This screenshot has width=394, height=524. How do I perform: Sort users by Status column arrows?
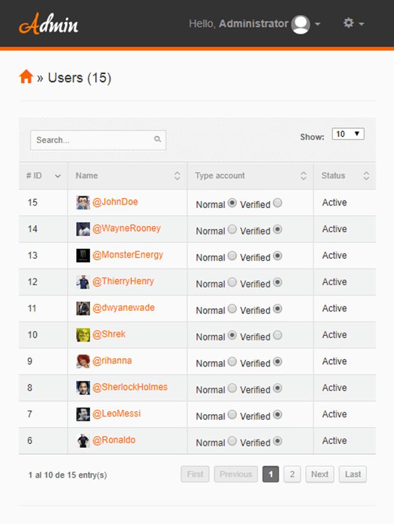tap(366, 176)
